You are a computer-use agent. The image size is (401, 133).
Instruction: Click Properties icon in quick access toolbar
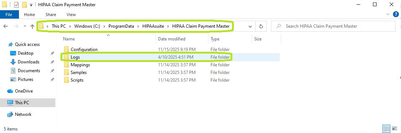pos(16,5)
